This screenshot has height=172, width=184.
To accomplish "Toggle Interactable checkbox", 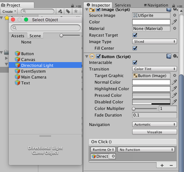I will (135, 62).
